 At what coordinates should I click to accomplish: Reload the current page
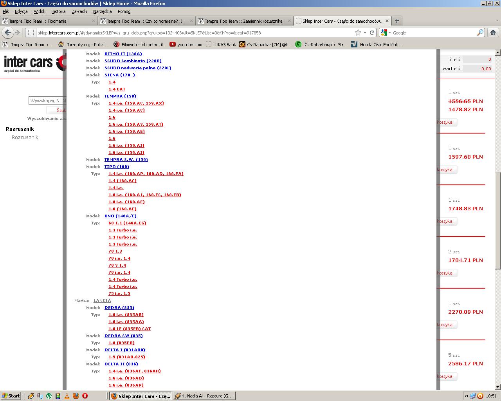pos(372,33)
